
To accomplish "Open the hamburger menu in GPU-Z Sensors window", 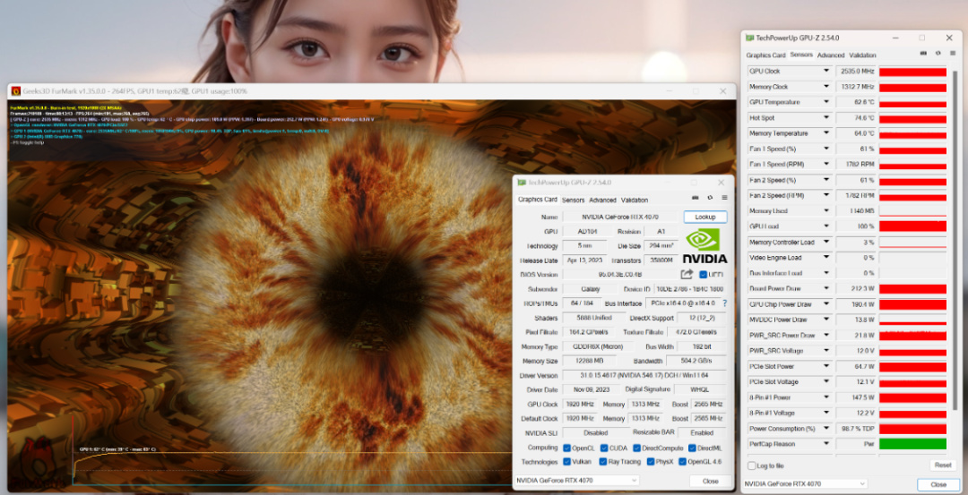I will [951, 53].
